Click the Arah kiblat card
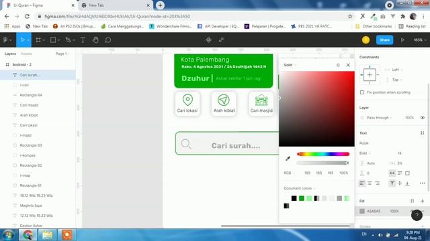The height and width of the screenshot is (241, 430). coord(224,104)
